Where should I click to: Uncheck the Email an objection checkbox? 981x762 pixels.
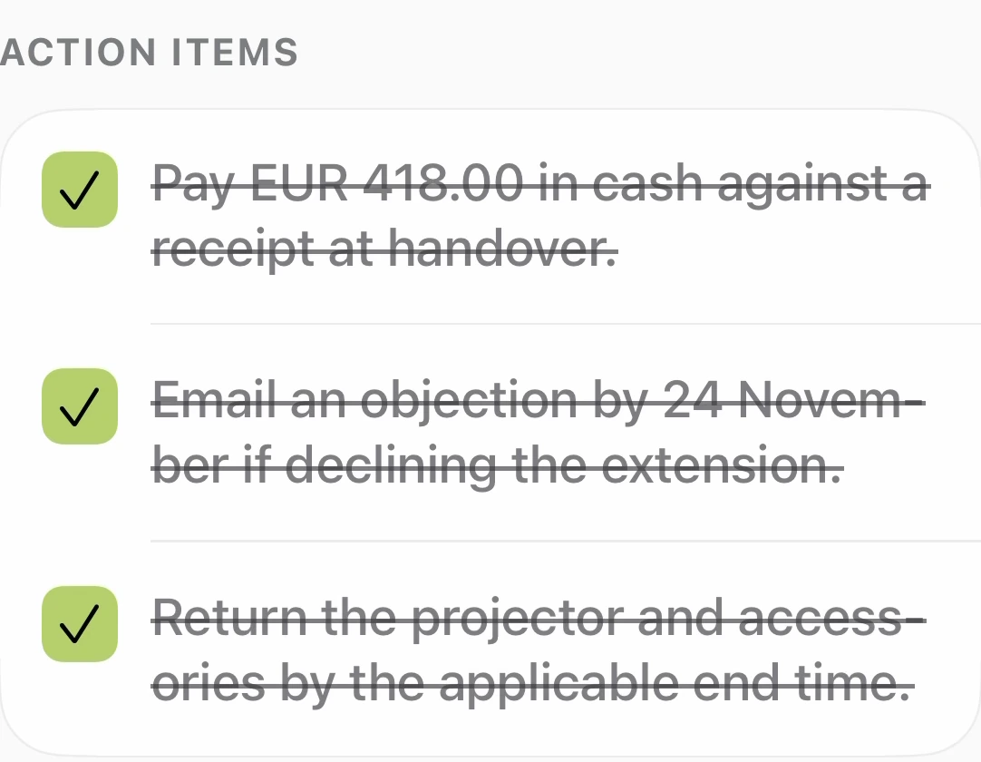80,406
